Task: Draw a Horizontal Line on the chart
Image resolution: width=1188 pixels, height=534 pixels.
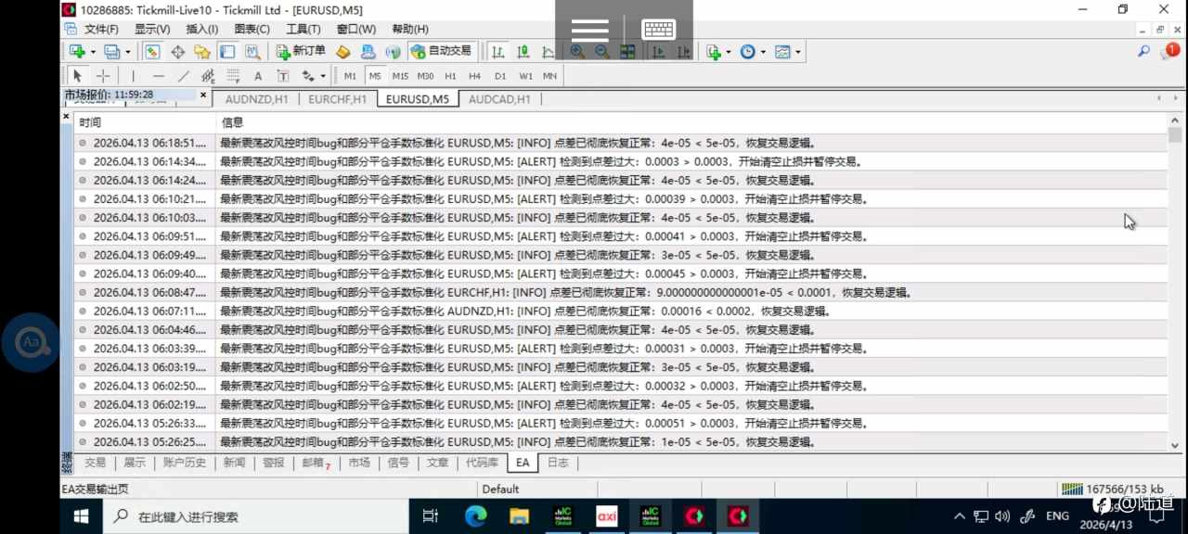Action: point(159,76)
